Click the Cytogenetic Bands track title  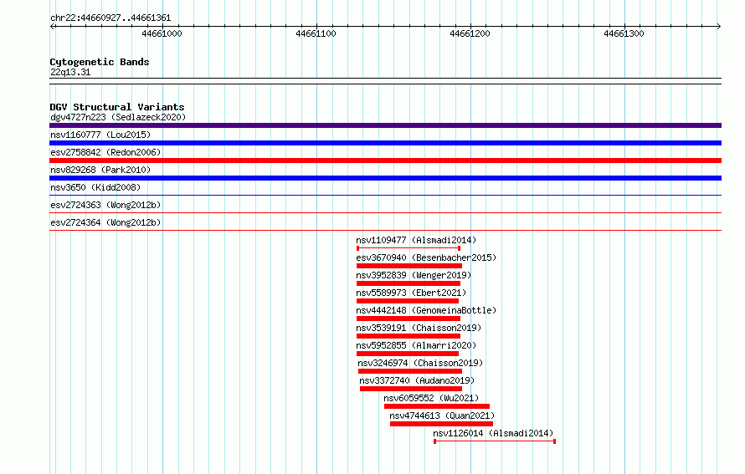coord(100,62)
